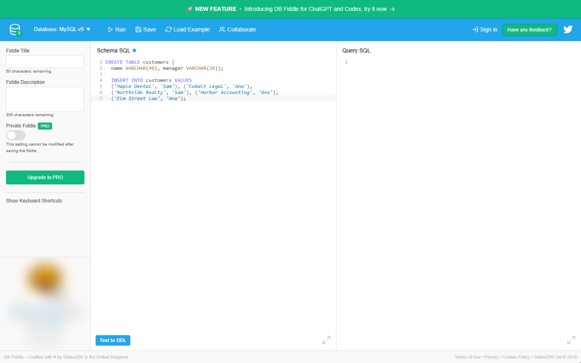This screenshot has width=581, height=363.
Task: Click the Upgrade to PRO button
Action: [x=45, y=177]
